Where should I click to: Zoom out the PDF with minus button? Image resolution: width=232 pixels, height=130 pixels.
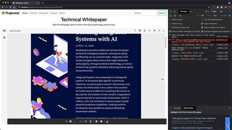tap(86, 121)
